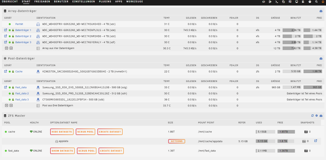Click the ZFS Master refresh icon
The width and height of the screenshot is (326, 160).
(x=313, y=116)
